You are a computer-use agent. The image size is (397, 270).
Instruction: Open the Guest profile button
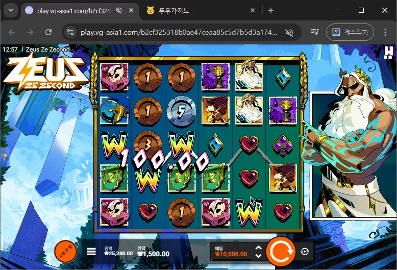[350, 32]
